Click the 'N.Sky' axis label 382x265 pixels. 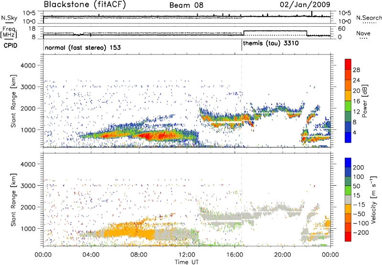tap(9, 18)
